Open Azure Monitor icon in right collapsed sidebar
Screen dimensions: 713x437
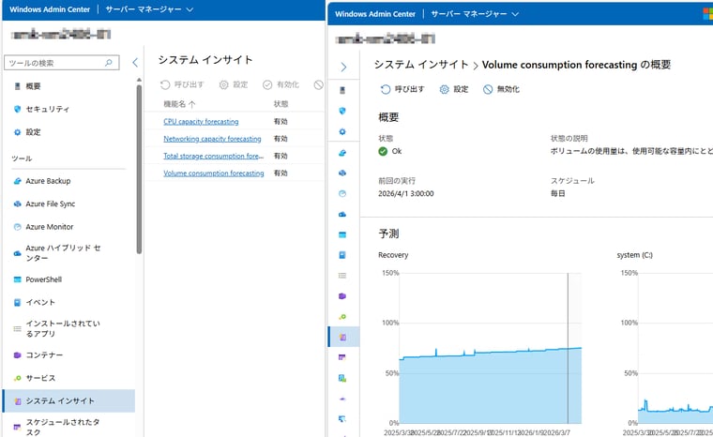pyautogui.click(x=342, y=194)
